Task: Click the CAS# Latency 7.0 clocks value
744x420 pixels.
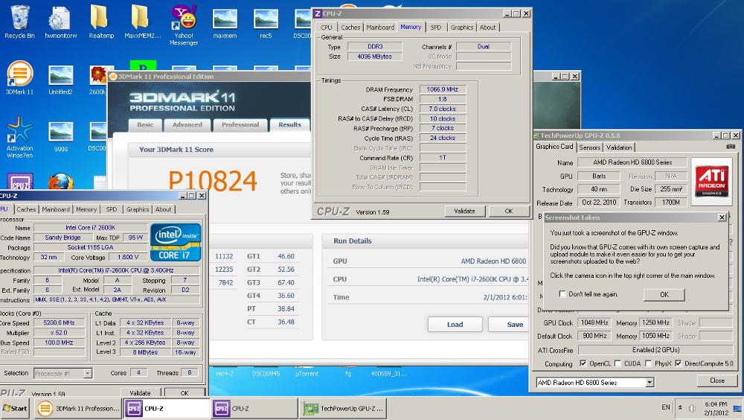Action: (442, 109)
